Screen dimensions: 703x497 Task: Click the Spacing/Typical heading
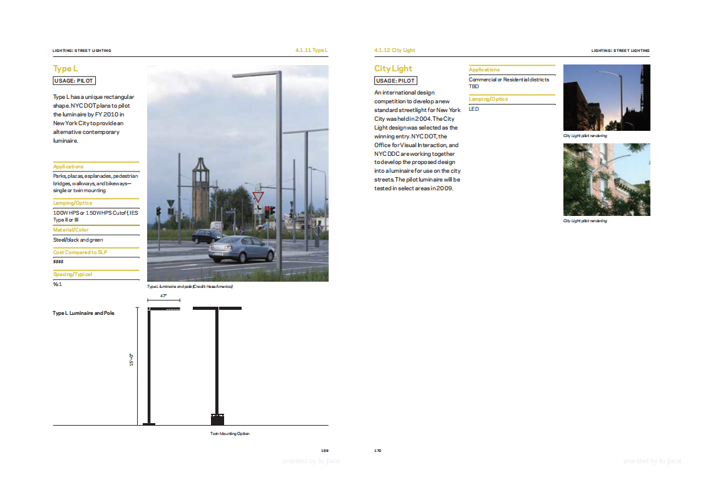click(x=73, y=274)
